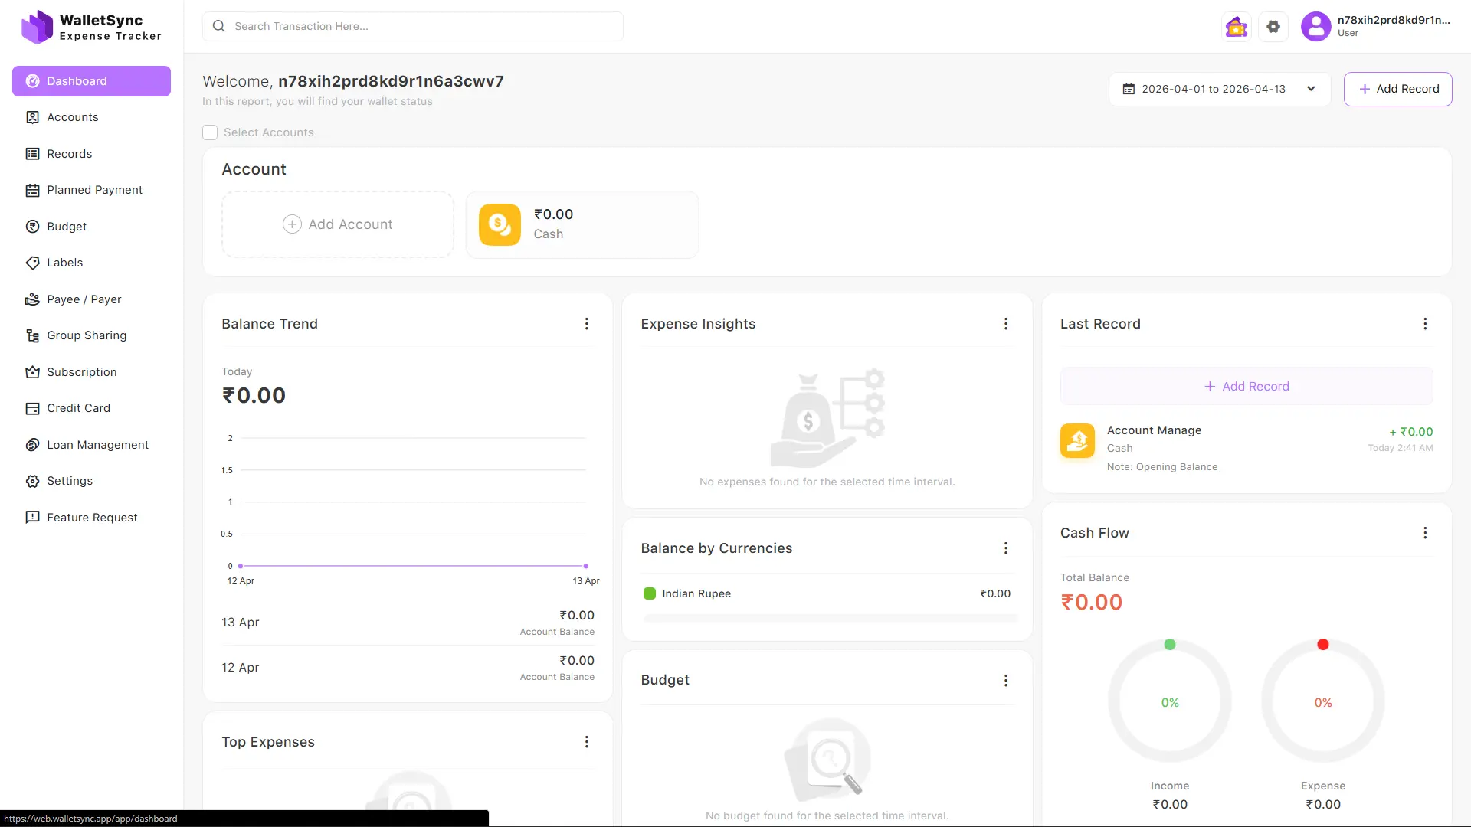Open Expense Insights options menu

pyautogui.click(x=1006, y=324)
